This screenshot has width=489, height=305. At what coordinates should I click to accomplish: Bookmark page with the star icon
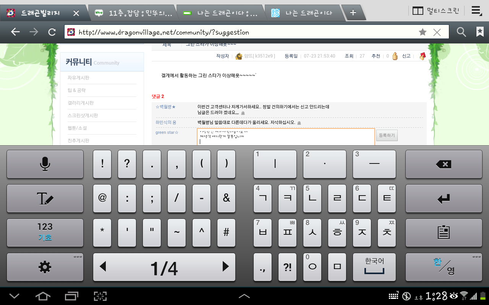[423, 32]
